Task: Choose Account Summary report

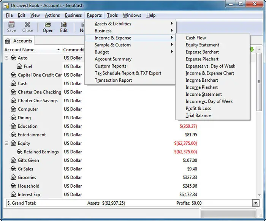Action: pos(130,59)
